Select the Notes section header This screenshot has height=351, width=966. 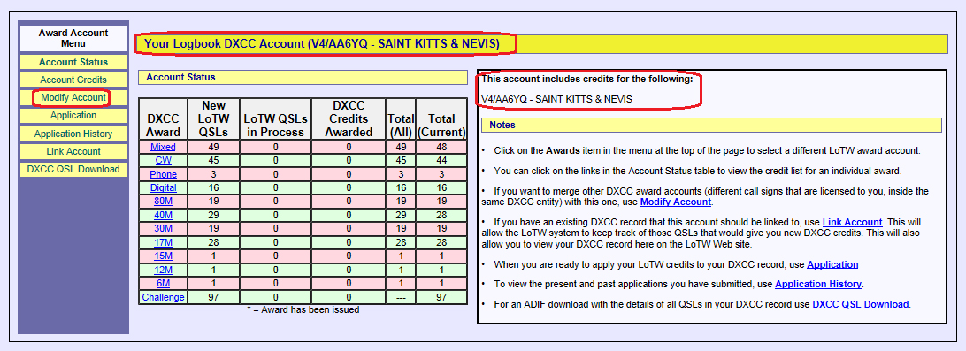pos(711,125)
